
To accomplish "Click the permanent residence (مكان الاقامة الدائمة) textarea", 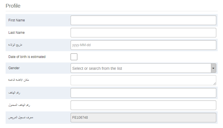I will [x=143, y=80].
